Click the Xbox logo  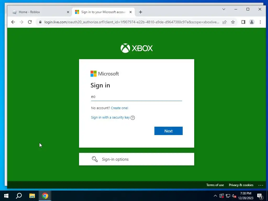click(x=137, y=48)
